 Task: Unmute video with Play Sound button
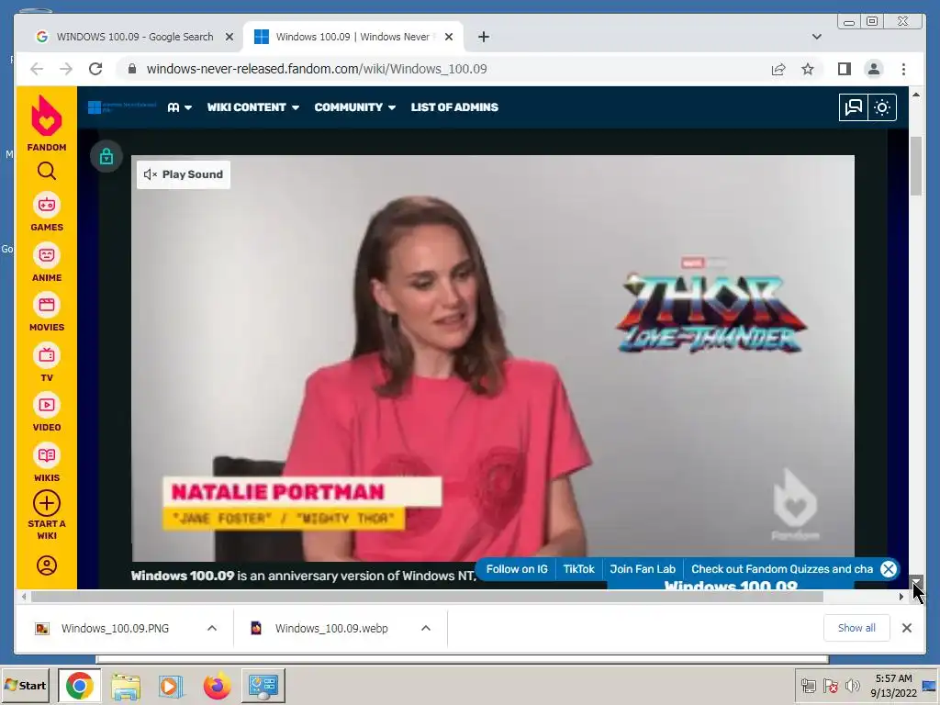pyautogui.click(x=184, y=174)
